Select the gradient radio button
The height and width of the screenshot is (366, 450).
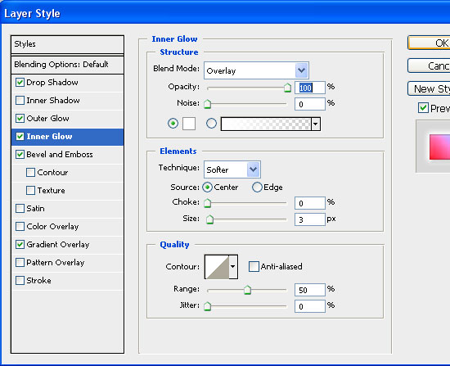212,124
